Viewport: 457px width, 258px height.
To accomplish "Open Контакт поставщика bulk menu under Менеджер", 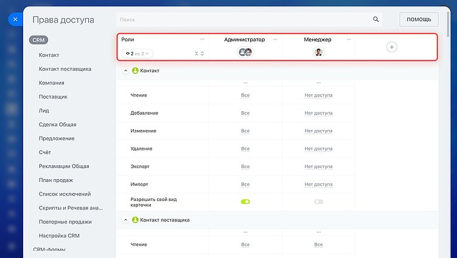I will tap(318, 232).
